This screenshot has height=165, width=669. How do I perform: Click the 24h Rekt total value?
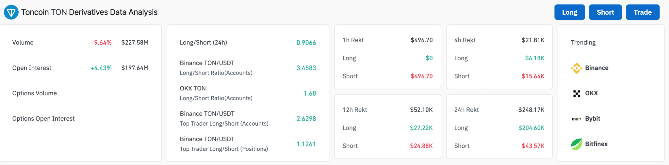coord(531,110)
